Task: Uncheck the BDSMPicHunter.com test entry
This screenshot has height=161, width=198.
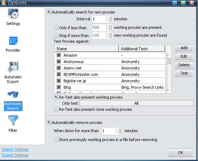Action: click(x=59, y=74)
